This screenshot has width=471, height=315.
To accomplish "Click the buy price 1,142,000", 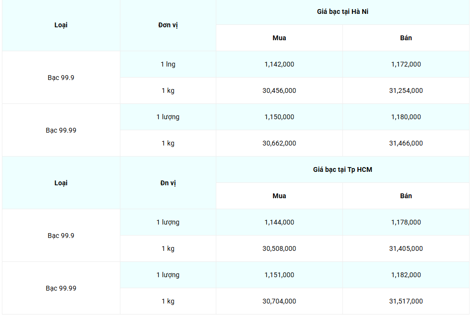I will [x=279, y=64].
